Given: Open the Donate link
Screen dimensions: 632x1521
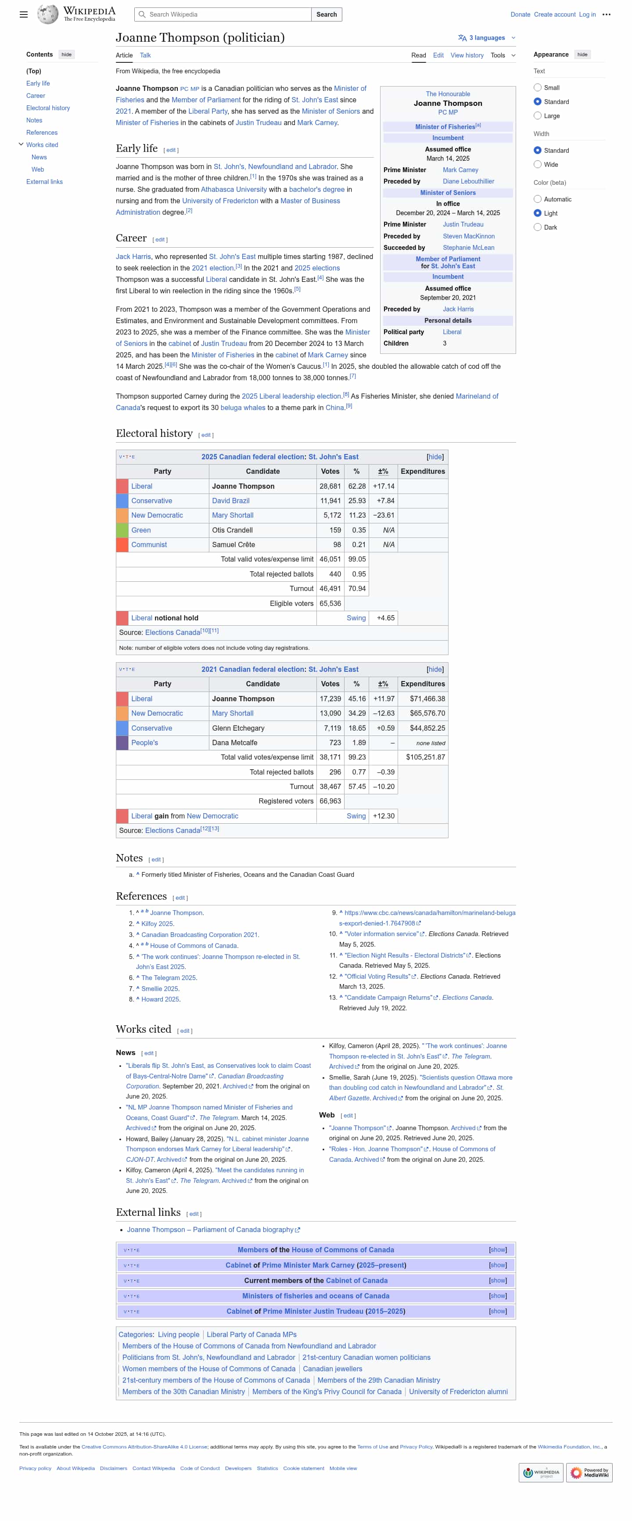Looking at the screenshot, I should pos(520,14).
